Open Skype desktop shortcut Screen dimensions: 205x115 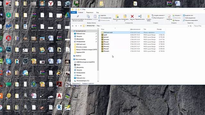coord(8,62)
